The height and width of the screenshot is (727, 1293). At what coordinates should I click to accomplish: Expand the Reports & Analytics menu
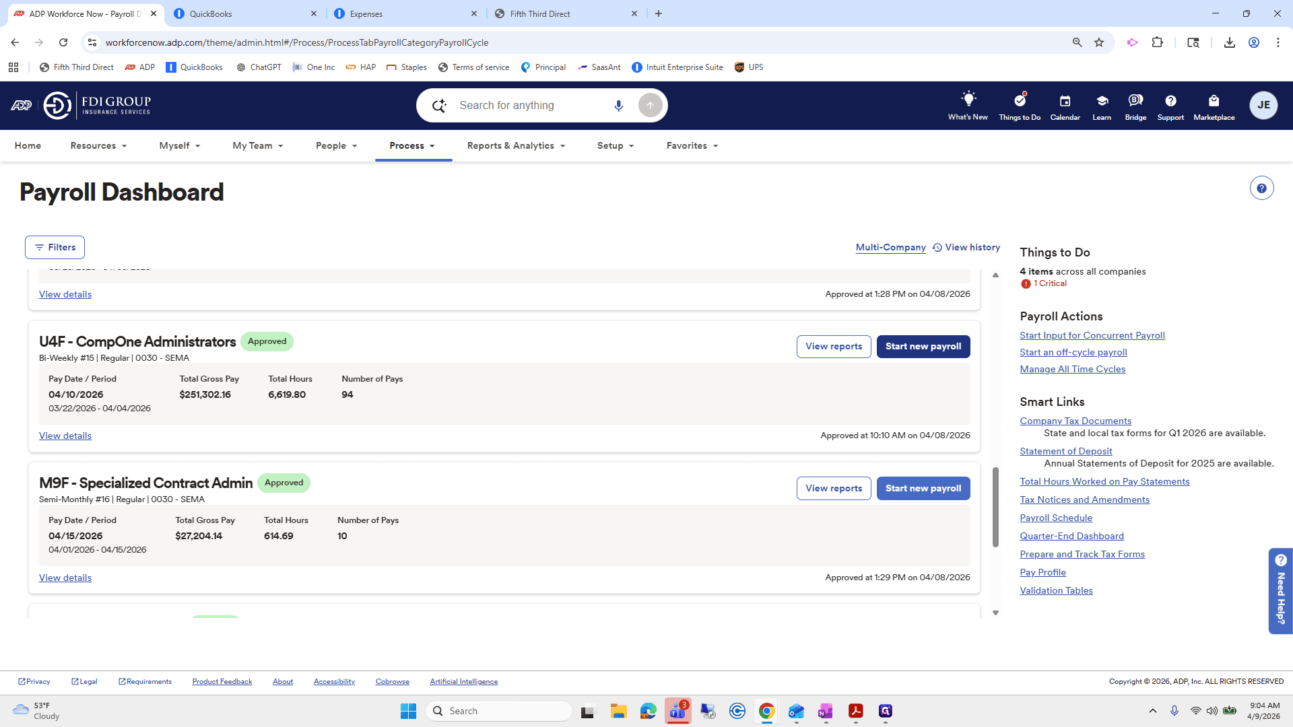(516, 145)
